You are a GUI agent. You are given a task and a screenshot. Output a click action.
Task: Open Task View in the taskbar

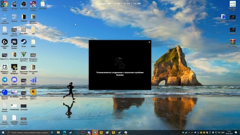(52, 132)
